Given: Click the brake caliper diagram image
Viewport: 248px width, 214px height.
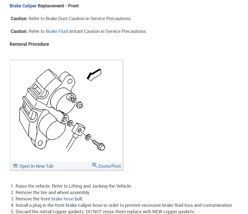Looking at the screenshot, I should [66, 111].
